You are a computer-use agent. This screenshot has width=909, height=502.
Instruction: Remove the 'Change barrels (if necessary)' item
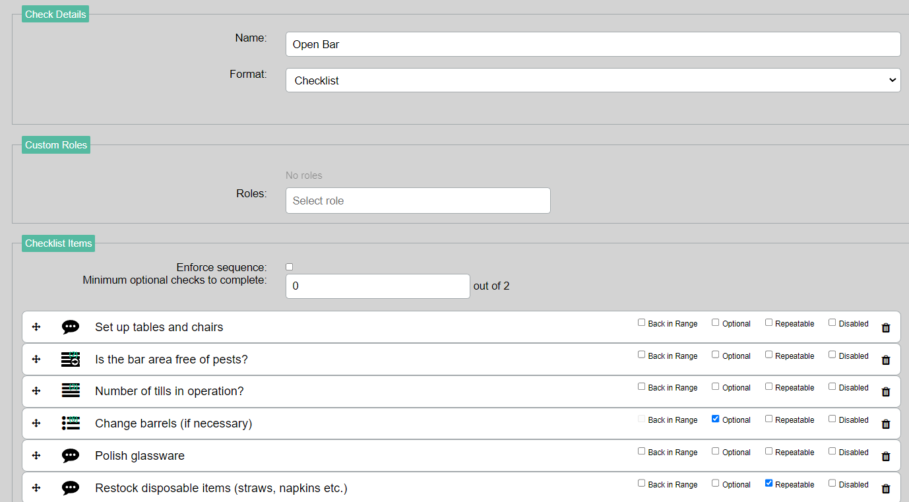click(x=886, y=424)
